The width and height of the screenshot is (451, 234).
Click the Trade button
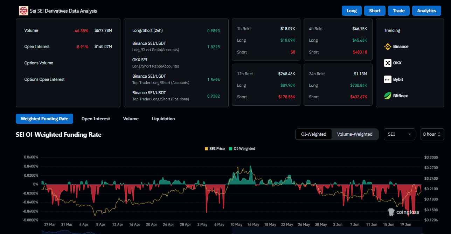point(399,10)
